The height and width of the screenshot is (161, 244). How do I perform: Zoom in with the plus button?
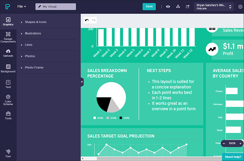(240, 143)
